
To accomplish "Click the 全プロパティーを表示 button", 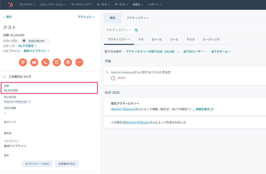I will click(37, 164).
